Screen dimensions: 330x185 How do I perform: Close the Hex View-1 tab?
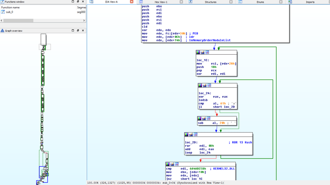tap(181, 2)
